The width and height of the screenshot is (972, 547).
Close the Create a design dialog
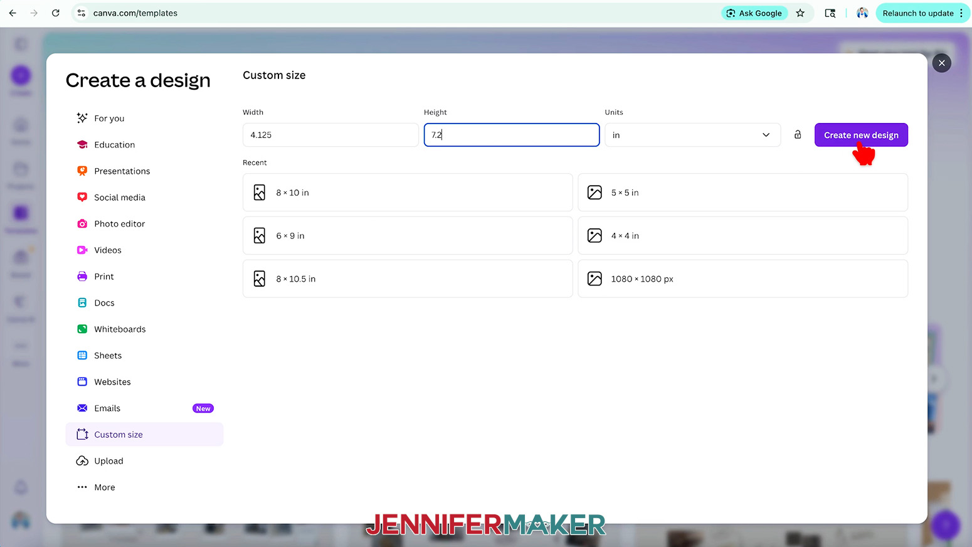[941, 63]
